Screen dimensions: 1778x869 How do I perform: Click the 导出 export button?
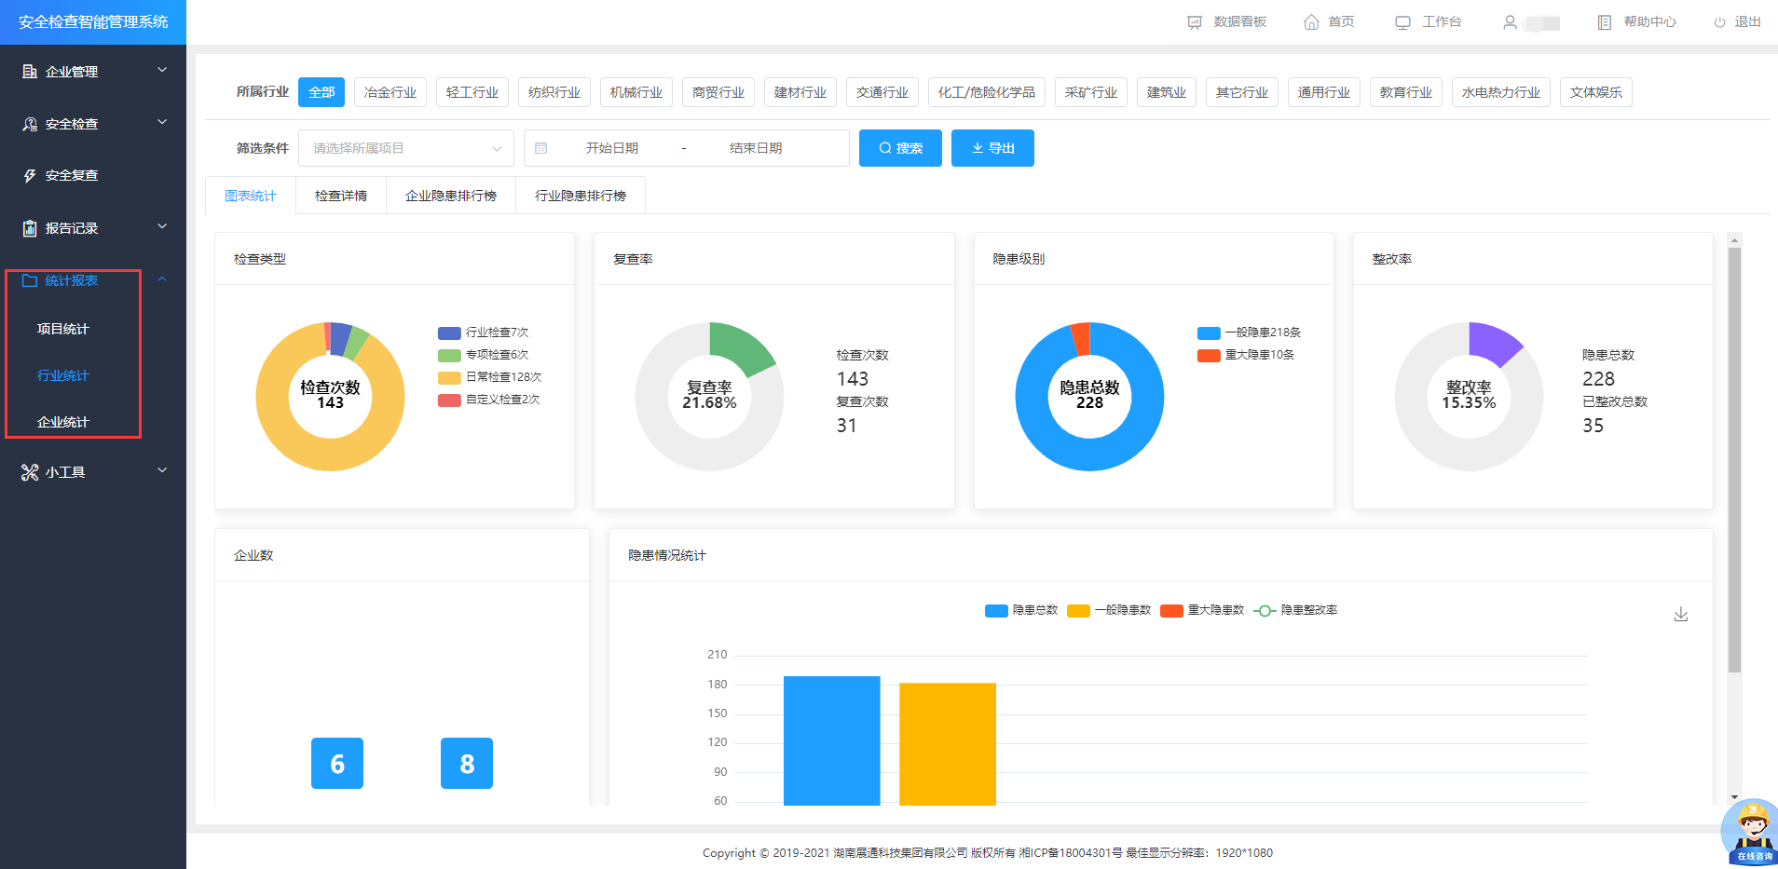[x=992, y=148]
